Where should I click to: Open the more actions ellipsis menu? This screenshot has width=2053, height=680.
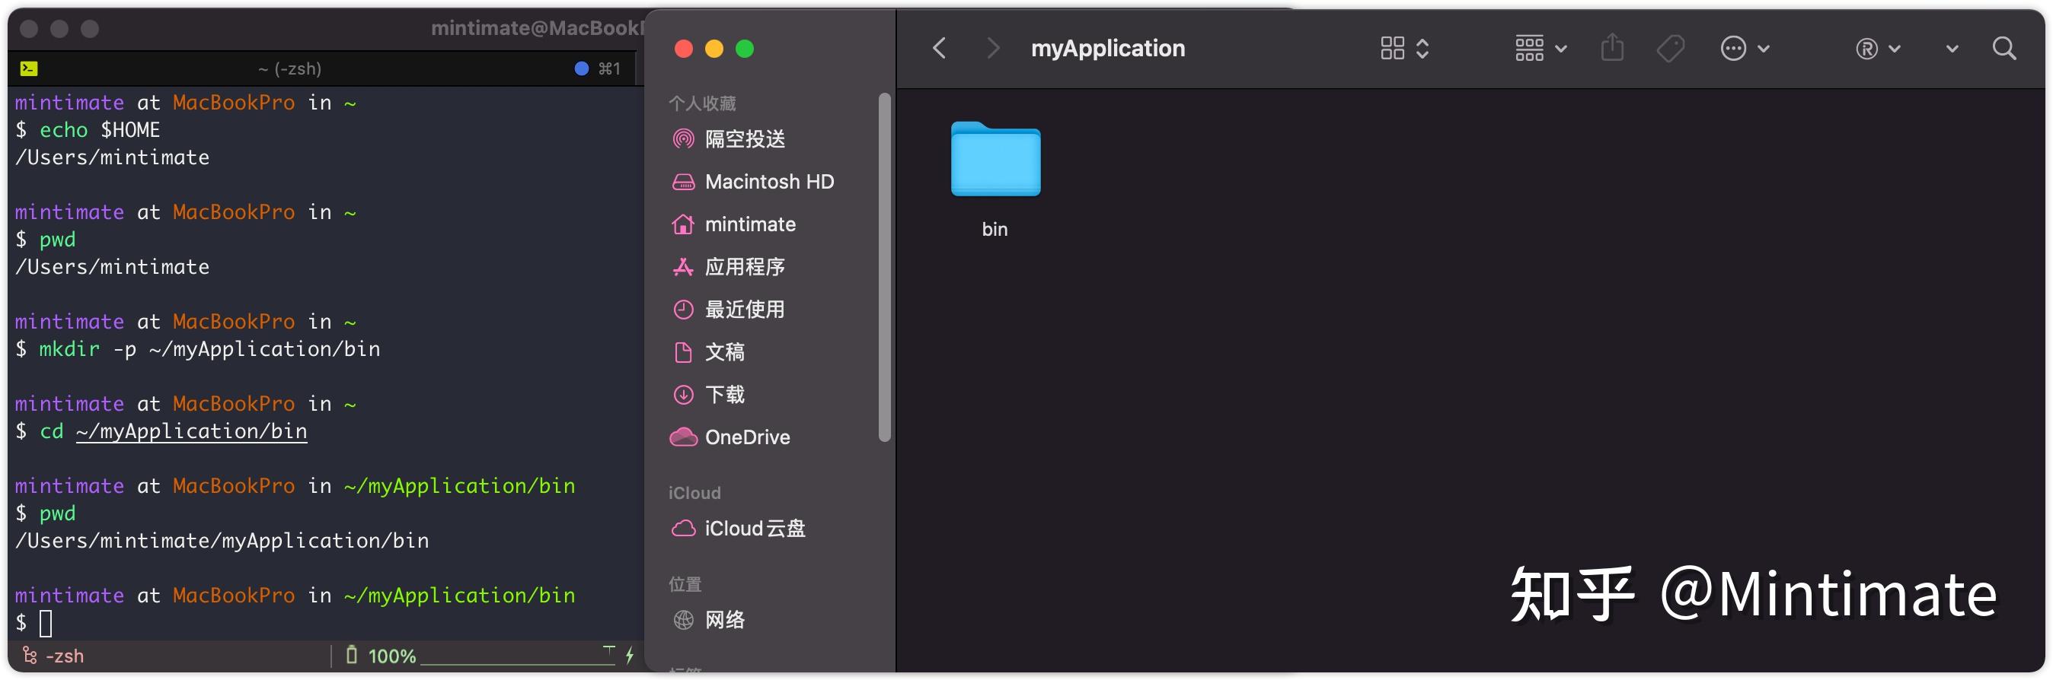(x=1745, y=49)
